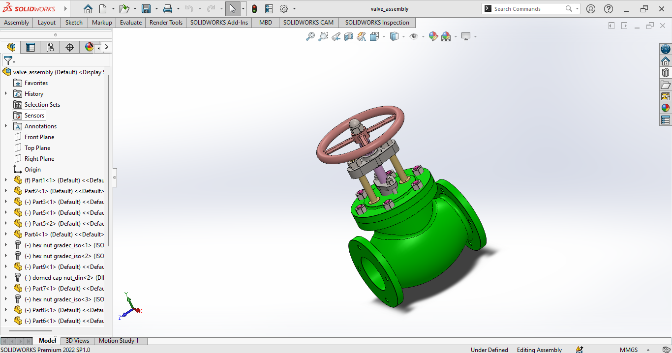
Task: Switch to the Sketch tab
Action: [74, 23]
